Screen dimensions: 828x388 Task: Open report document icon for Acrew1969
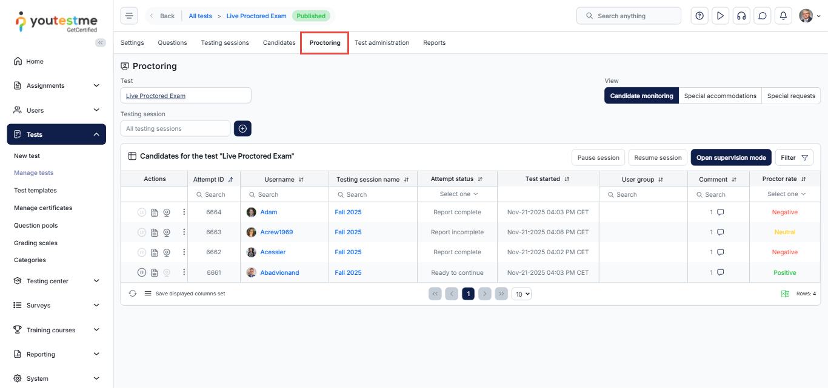(x=155, y=232)
